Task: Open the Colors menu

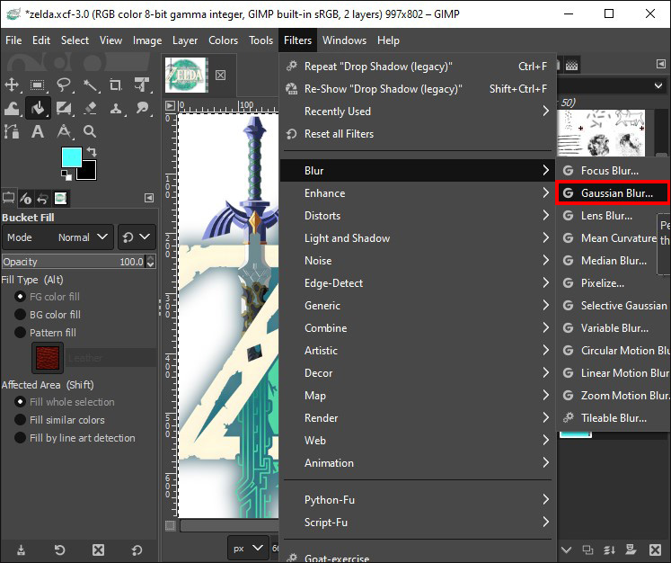Action: (x=223, y=40)
